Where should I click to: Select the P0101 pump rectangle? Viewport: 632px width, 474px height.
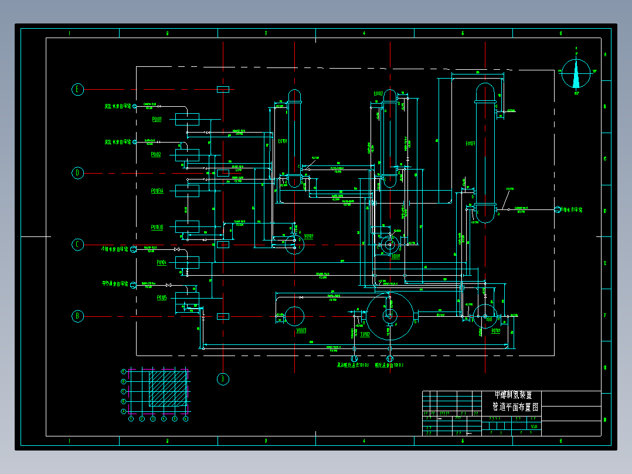coord(187,120)
